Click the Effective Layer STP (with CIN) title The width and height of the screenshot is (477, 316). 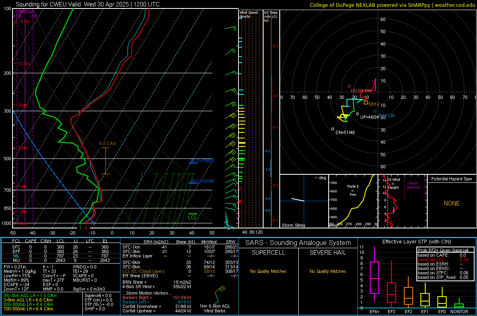click(416, 242)
